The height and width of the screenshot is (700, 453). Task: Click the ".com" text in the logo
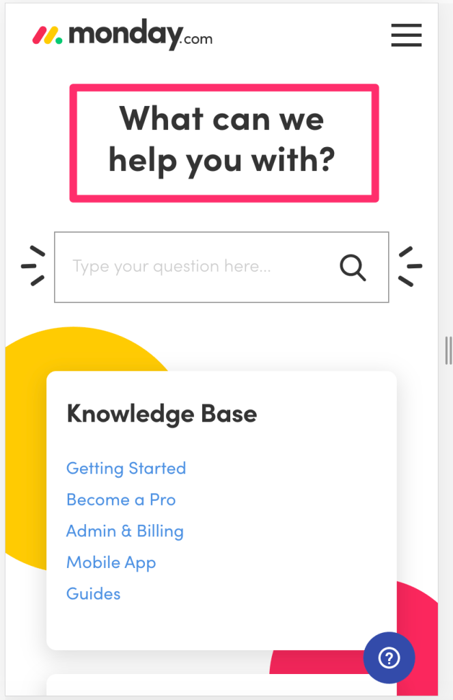198,40
